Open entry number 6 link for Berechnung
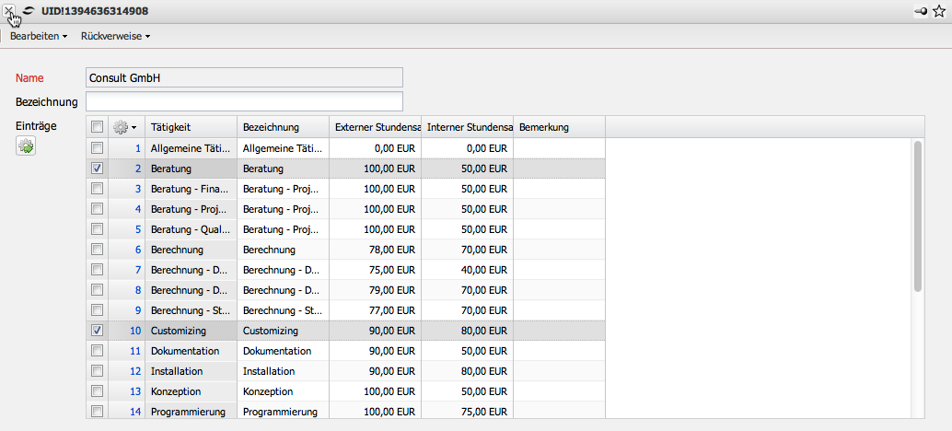This screenshot has width=952, height=431. pyautogui.click(x=137, y=250)
